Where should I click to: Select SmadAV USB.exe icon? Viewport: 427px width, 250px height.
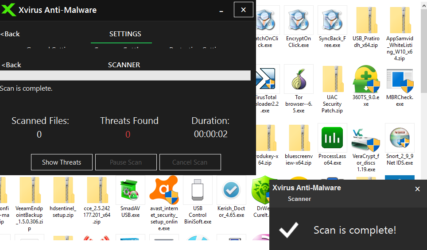(x=130, y=190)
